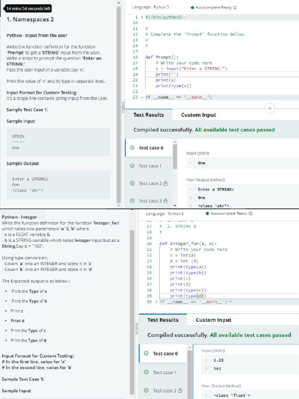Screen dimensions: 299x399
Task: Select the Test Results tab under the Integer_fun editor
Action: point(163,320)
